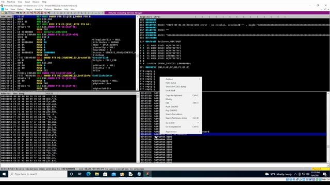Click the Windows Start button
The height and width of the screenshot is (185, 330).
(4, 174)
